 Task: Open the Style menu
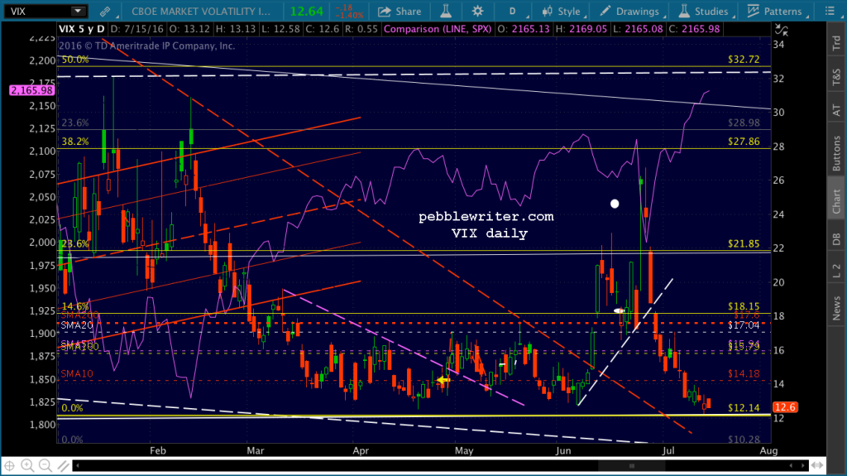pyautogui.click(x=562, y=11)
